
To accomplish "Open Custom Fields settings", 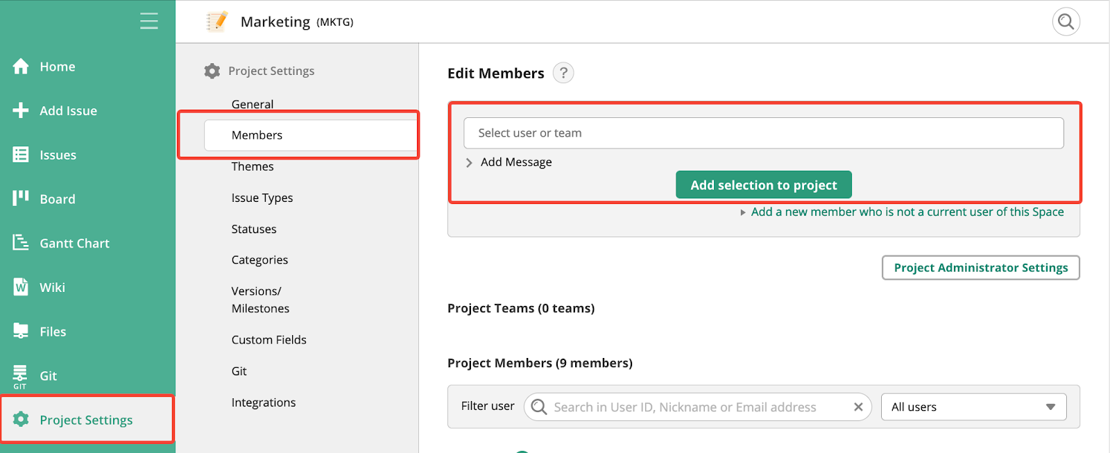I will [x=268, y=340].
